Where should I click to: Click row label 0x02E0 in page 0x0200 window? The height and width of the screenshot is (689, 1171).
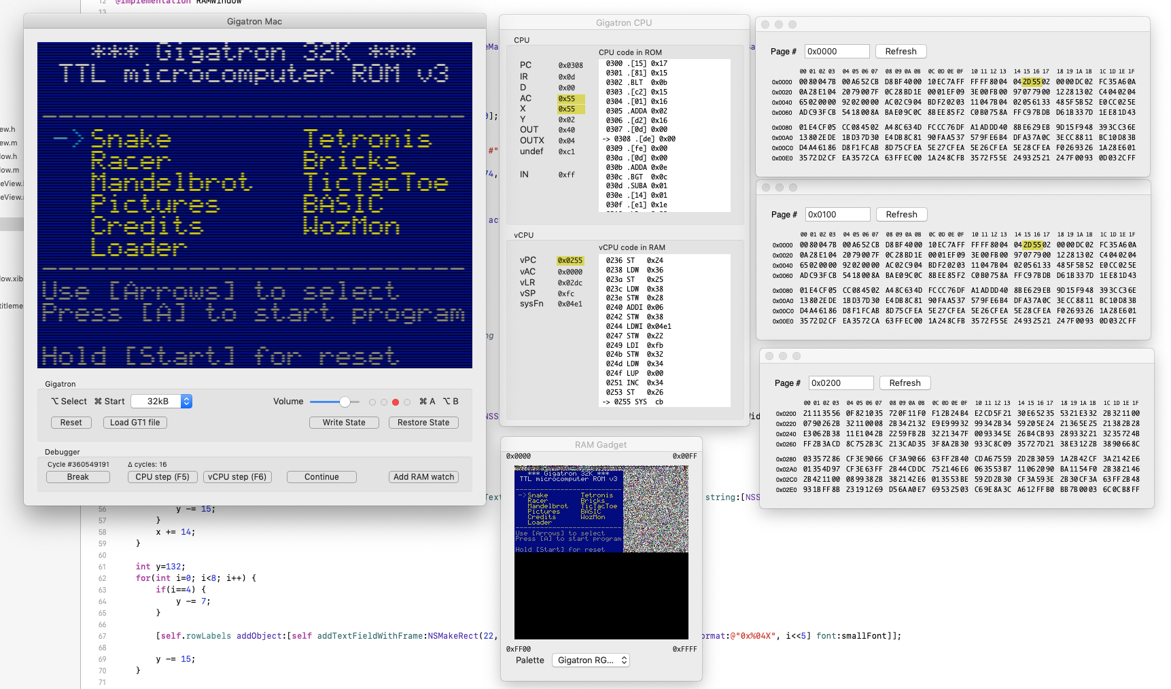tap(786, 490)
